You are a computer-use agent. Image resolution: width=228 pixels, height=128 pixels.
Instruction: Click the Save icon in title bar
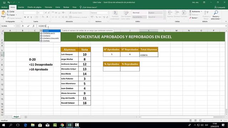coord(4,2)
